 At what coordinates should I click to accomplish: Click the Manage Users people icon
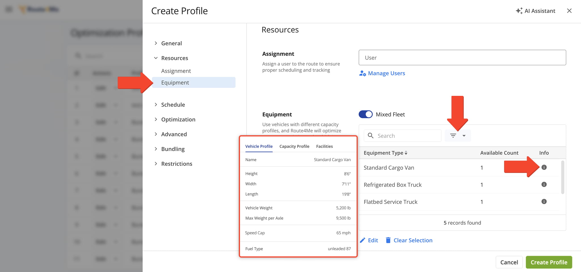362,73
